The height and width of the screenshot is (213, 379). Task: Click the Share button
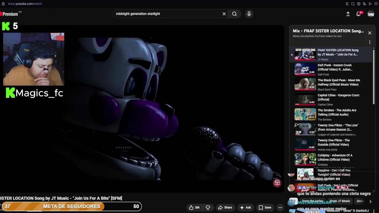225,207
